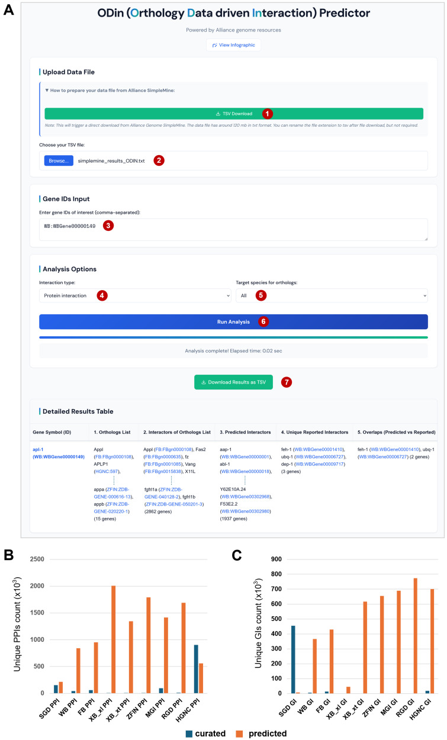Click the Run Analysis button

(233, 321)
